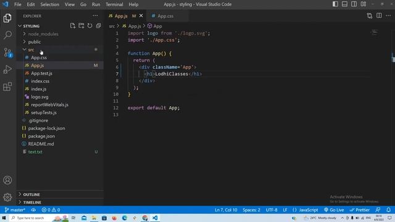Open the Edit menu

(30, 4)
